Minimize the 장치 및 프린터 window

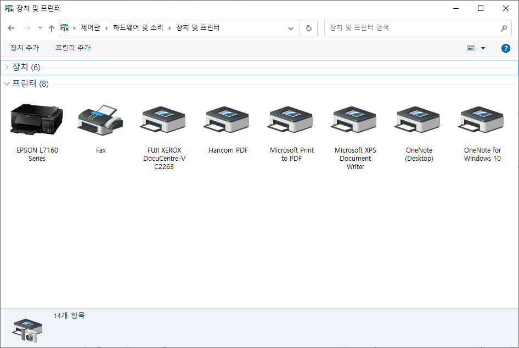tap(456, 8)
